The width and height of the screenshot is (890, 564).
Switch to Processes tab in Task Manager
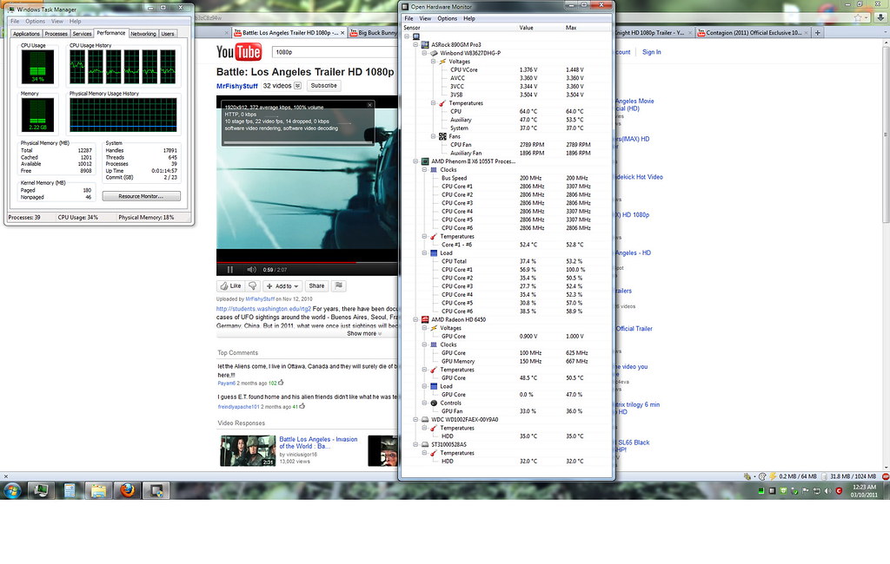(x=56, y=34)
